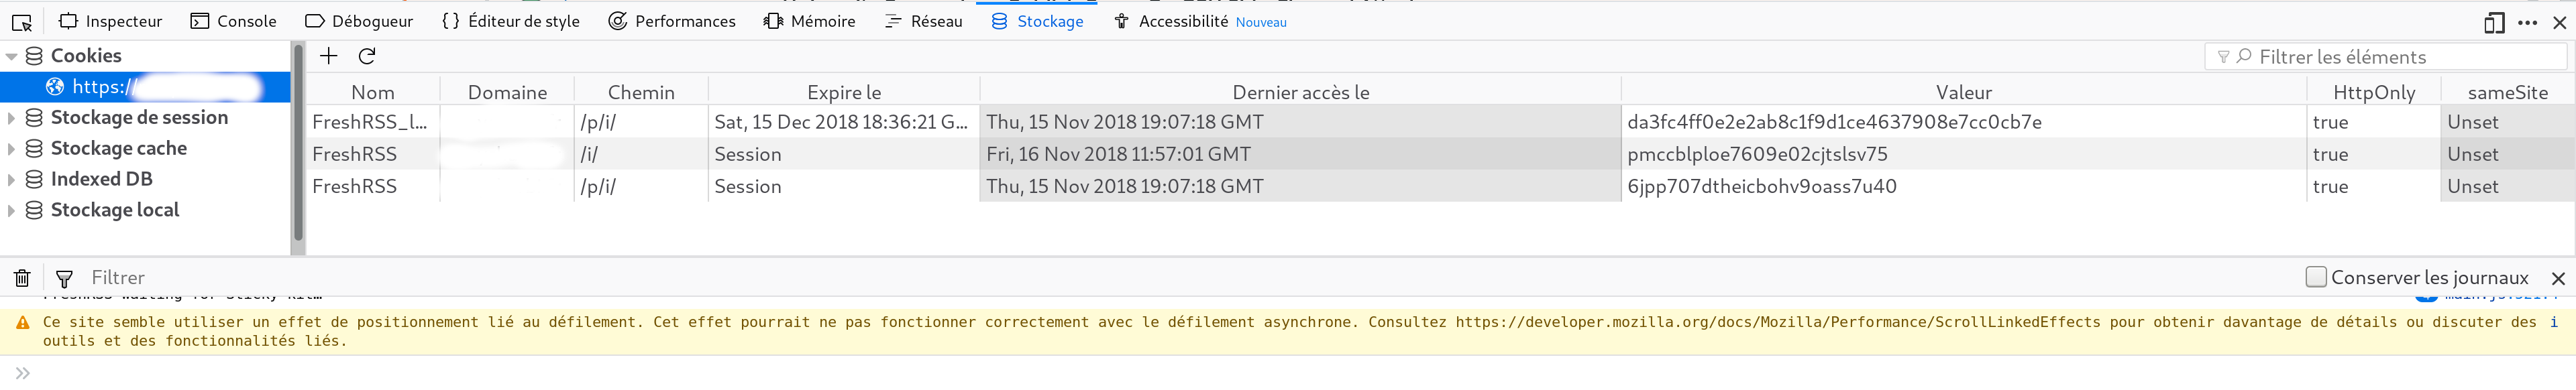Collapse the Cookies tree node
The width and height of the screenshot is (2576, 390).
pyautogui.click(x=12, y=57)
